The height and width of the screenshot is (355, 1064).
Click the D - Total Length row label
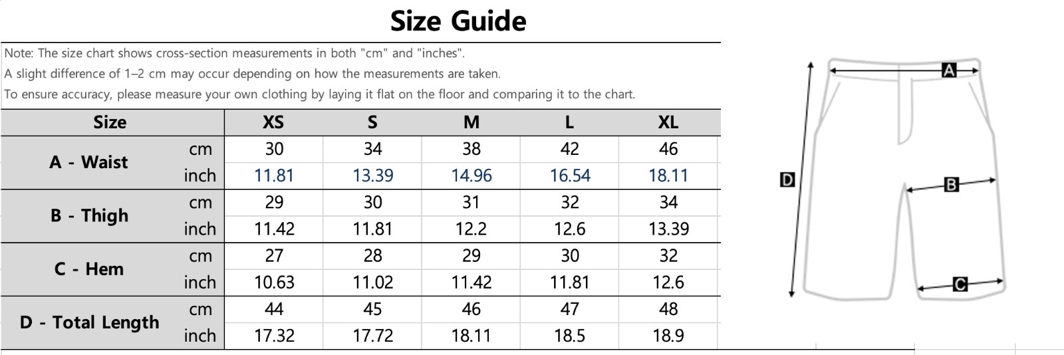[90, 322]
